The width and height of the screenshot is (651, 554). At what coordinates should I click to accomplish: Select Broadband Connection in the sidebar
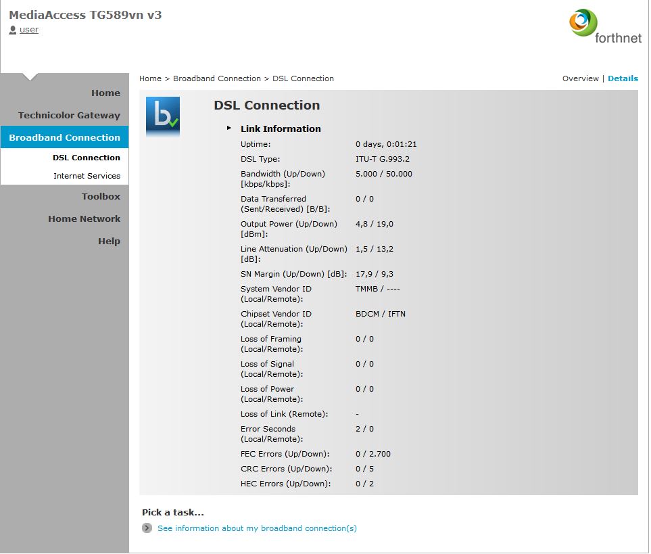point(64,137)
